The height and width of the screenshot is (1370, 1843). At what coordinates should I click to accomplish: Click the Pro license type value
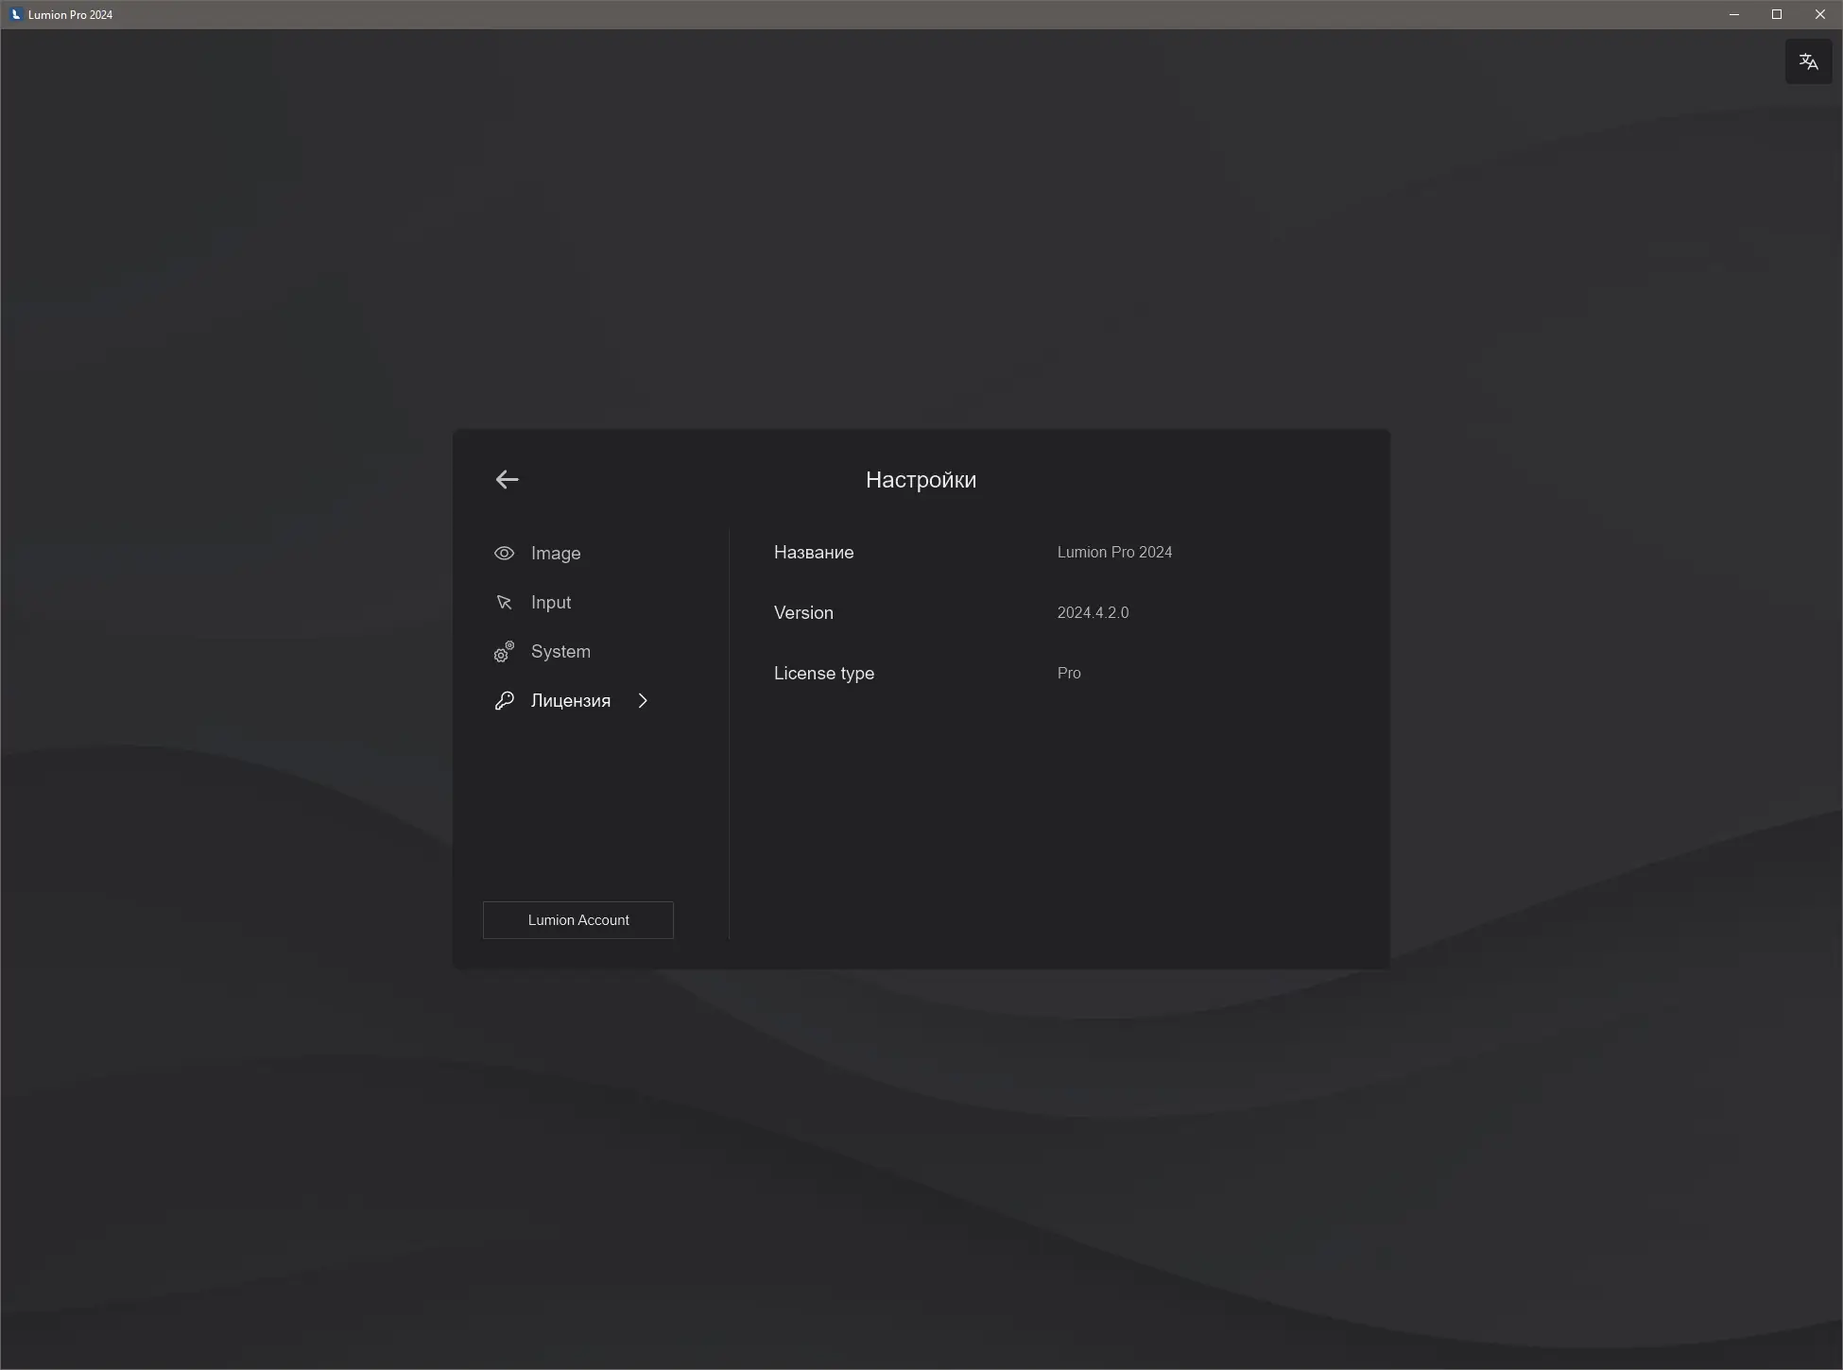point(1068,674)
